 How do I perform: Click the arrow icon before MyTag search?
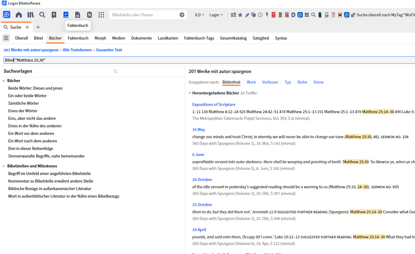[x=353, y=15]
